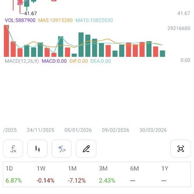The image size is (194, 194).
Task: Tap the MA10:10822030 indicator label
Action: tap(94, 20)
